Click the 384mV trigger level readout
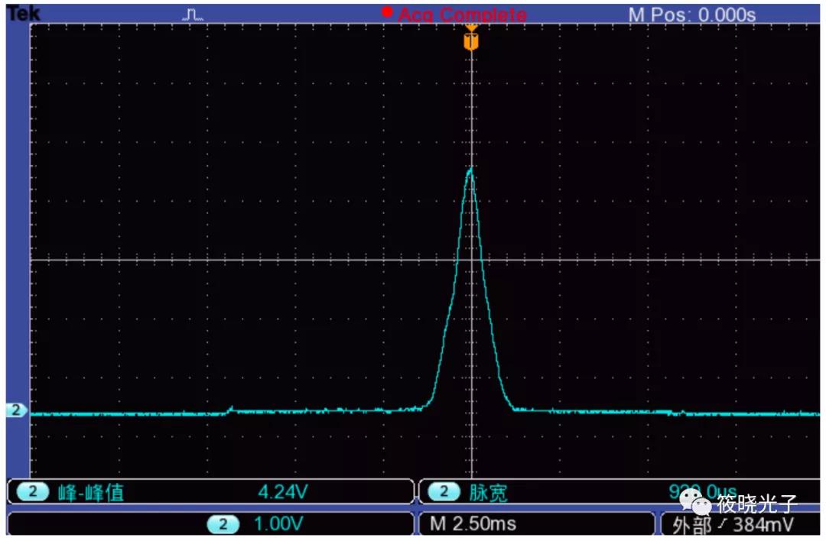 (764, 525)
